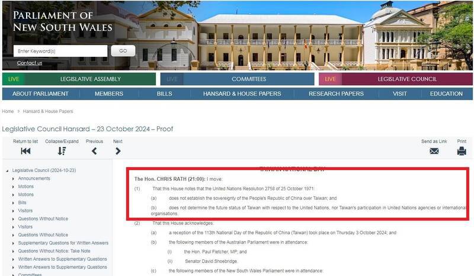Select Questions Without Notice: Take Note item
The height and width of the screenshot is (276, 474).
coord(54,251)
